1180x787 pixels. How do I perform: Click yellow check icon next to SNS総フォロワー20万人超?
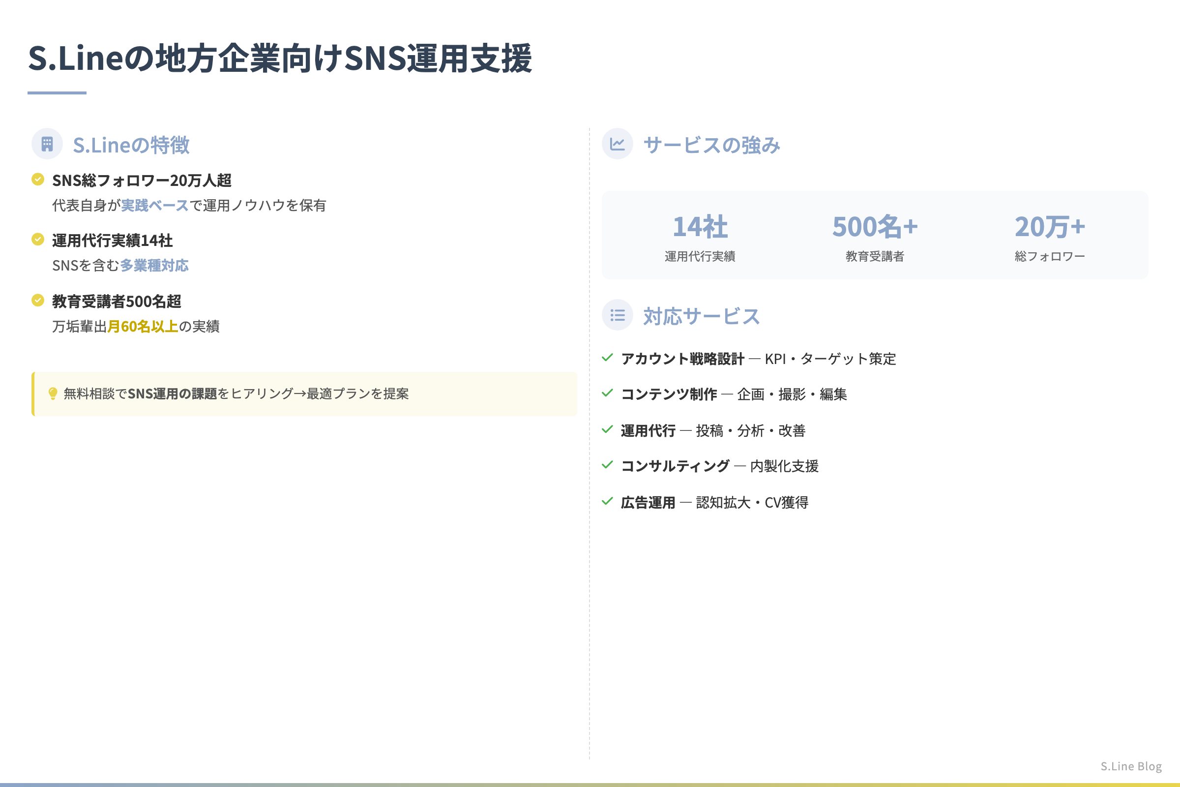coord(38,179)
